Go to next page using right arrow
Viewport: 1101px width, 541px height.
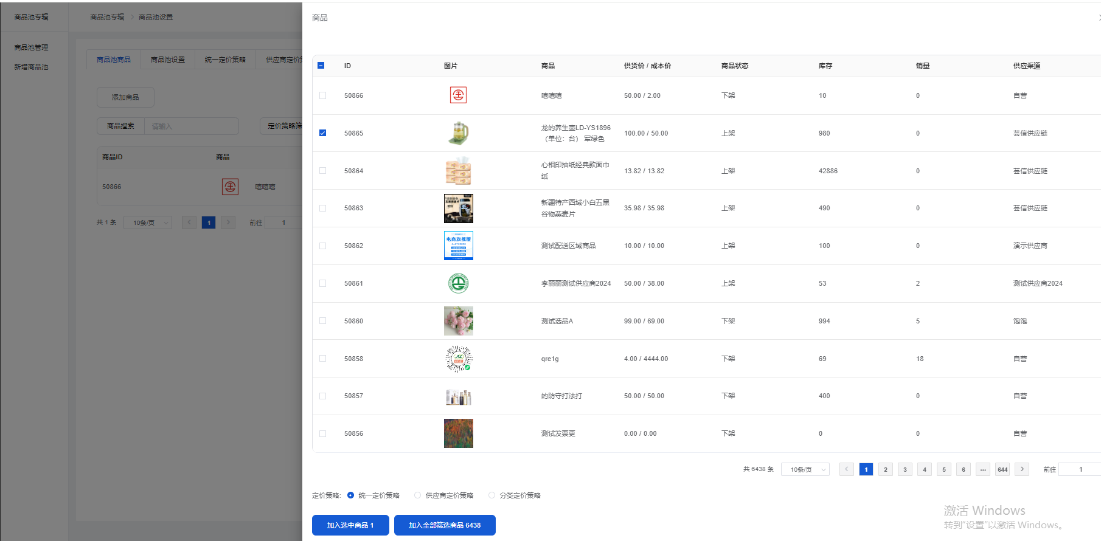(x=1022, y=469)
